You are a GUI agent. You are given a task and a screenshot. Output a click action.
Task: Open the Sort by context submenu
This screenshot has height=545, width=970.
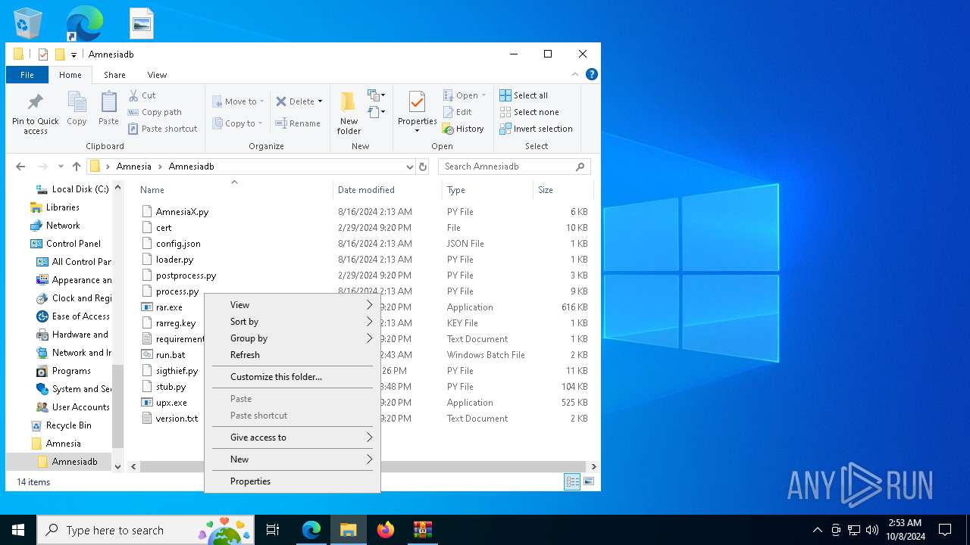coord(292,322)
